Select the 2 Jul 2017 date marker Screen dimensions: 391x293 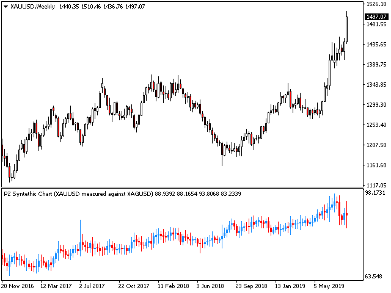[x=93, y=286]
